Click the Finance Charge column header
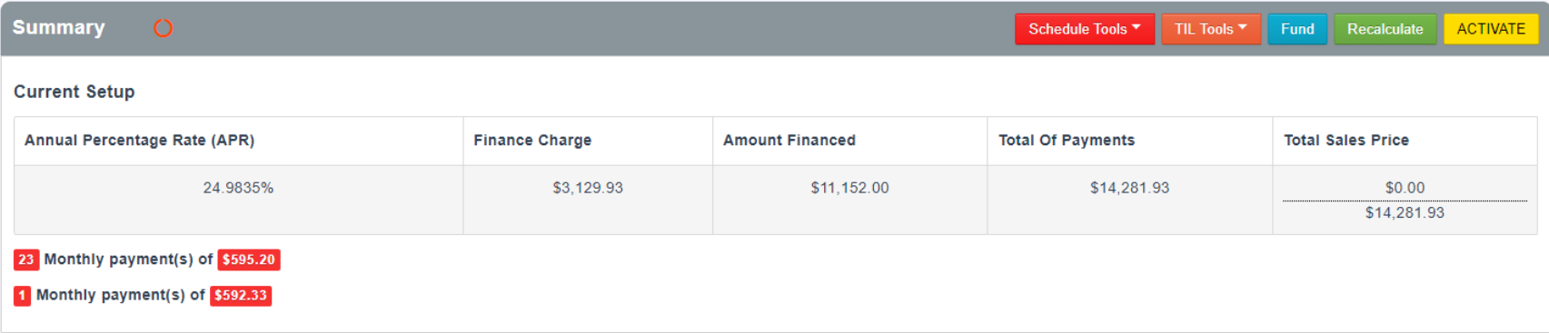The height and width of the screenshot is (333, 1549). point(532,140)
